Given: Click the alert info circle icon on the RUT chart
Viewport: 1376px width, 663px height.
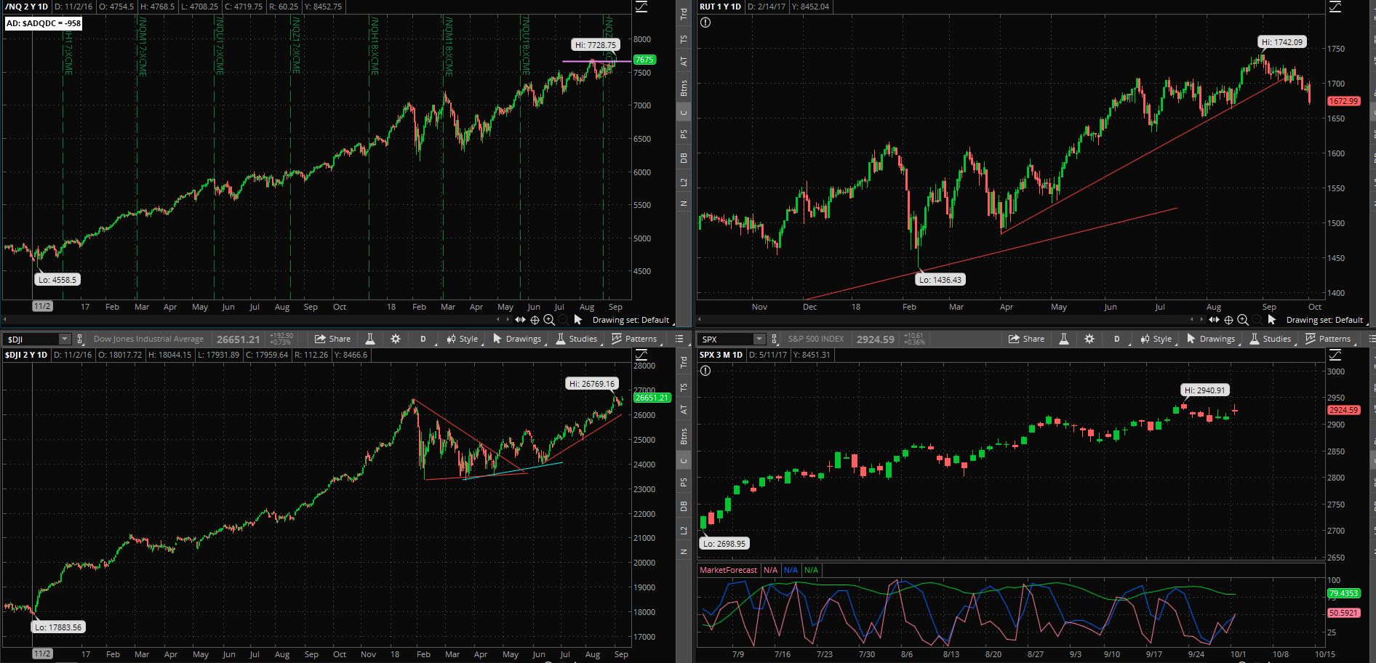Looking at the screenshot, I should pyautogui.click(x=705, y=23).
